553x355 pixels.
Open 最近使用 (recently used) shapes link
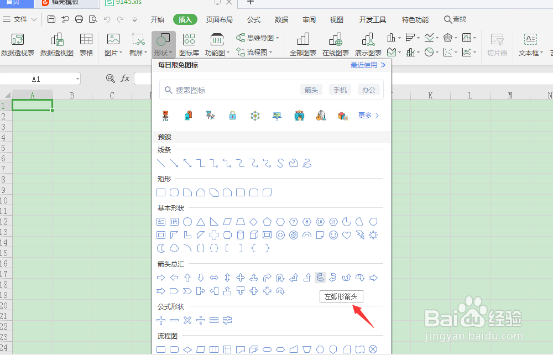click(368, 65)
